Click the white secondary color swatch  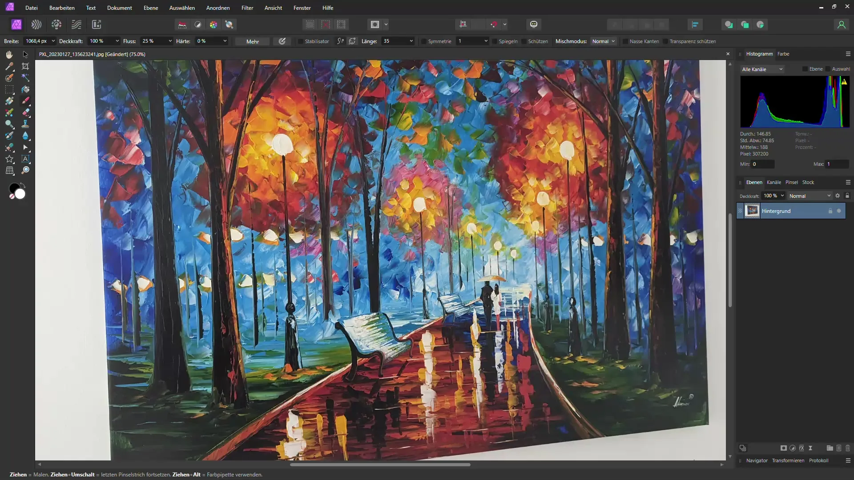pyautogui.click(x=20, y=194)
